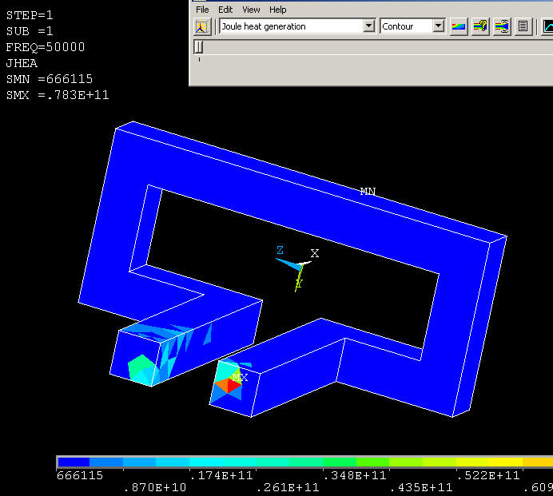Expand the Joule heat generation result dropdown
Screen dimensions: 553x496
point(368,26)
